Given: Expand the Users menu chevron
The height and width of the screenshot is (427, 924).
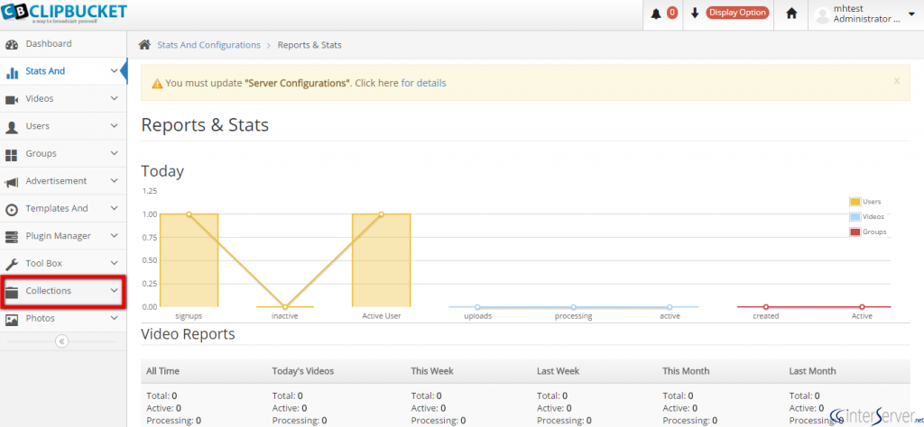Looking at the screenshot, I should pos(115,126).
